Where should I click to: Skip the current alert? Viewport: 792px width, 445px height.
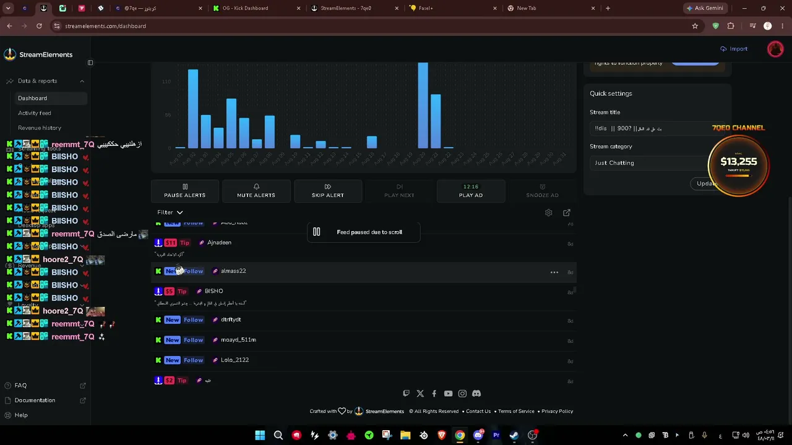click(328, 191)
